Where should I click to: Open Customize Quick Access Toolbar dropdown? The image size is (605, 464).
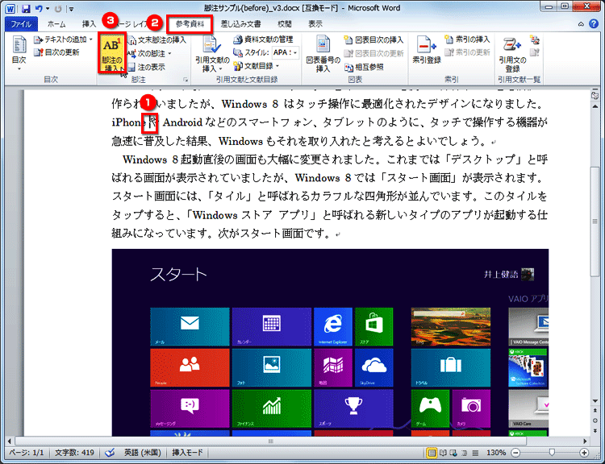click(71, 9)
